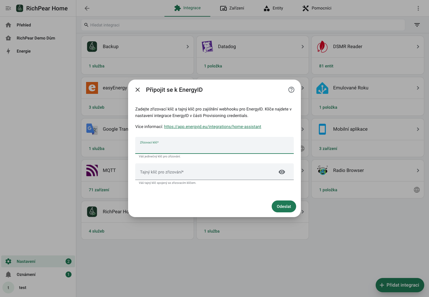Click the Radio Browser icon
This screenshot has height=297, width=429.
click(x=322, y=170)
